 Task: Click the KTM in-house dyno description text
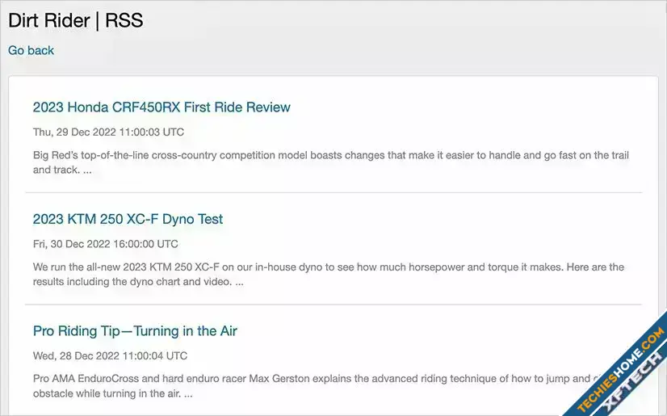329,275
